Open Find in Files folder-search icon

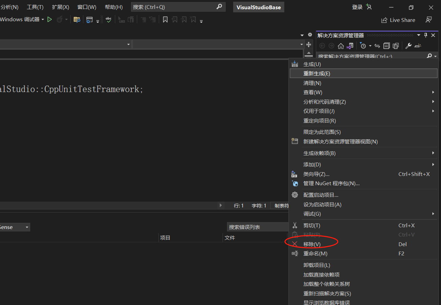pyautogui.click(x=77, y=20)
